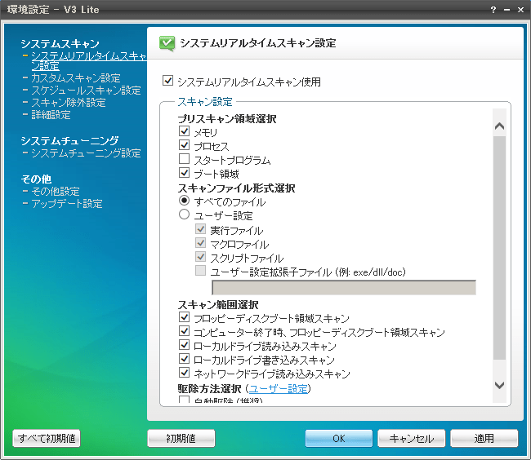Open スキャン除外設定 in sidebar
This screenshot has height=460, width=531.
coord(69,103)
